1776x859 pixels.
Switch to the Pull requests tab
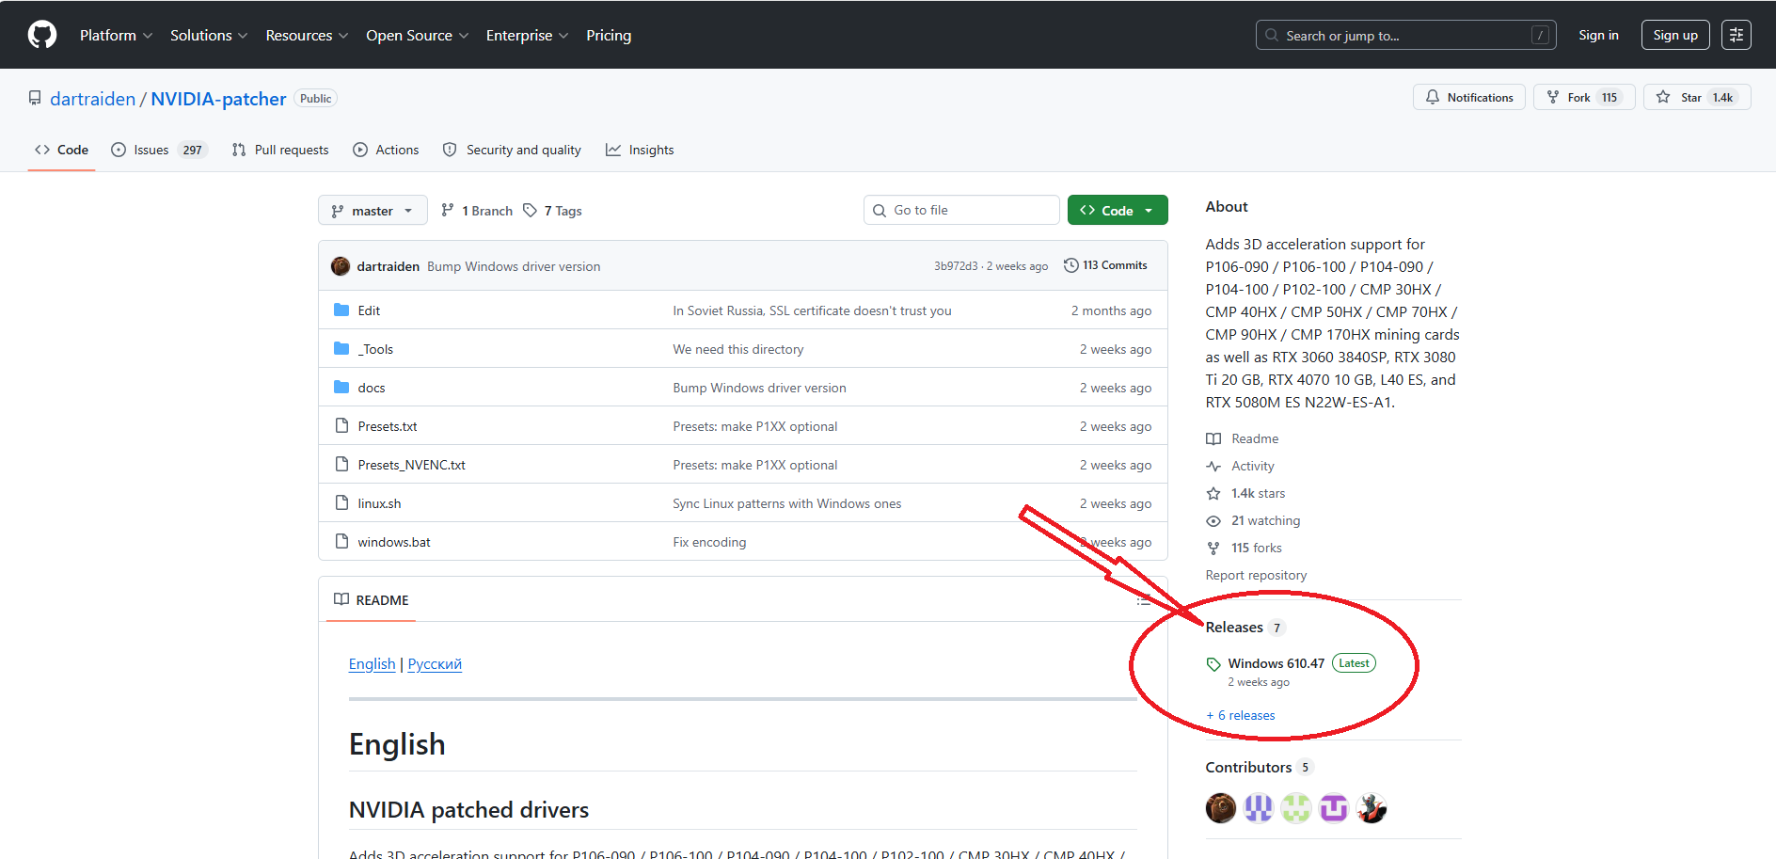280,150
